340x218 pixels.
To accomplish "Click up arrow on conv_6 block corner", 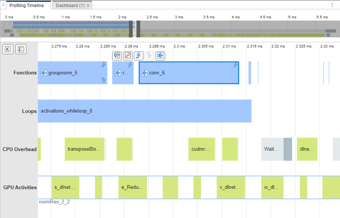I will [x=235, y=65].
